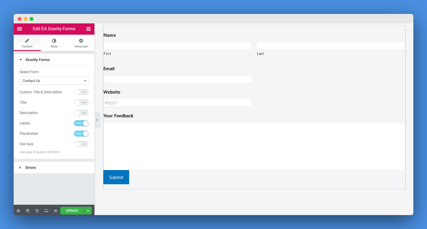427x229 pixels.
Task: Open Page Settings via the gear icon
Action: (x=18, y=211)
